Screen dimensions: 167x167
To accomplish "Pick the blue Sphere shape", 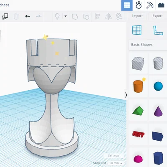I will (158, 86).
